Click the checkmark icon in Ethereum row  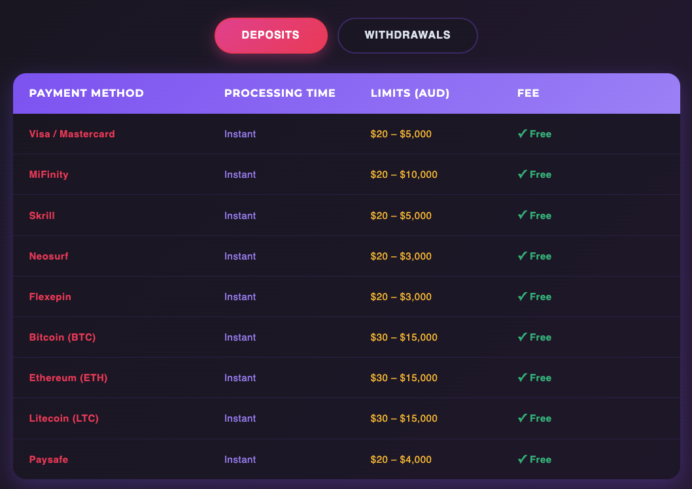[523, 377]
